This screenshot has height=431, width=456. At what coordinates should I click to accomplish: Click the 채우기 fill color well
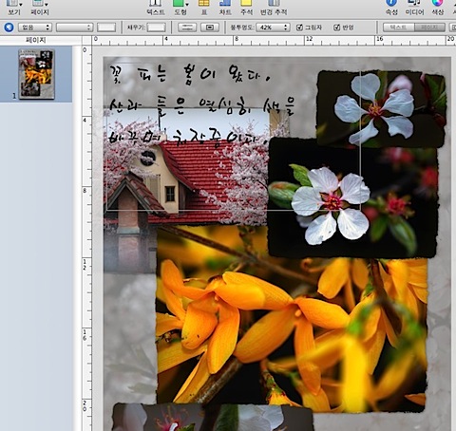[x=156, y=28]
